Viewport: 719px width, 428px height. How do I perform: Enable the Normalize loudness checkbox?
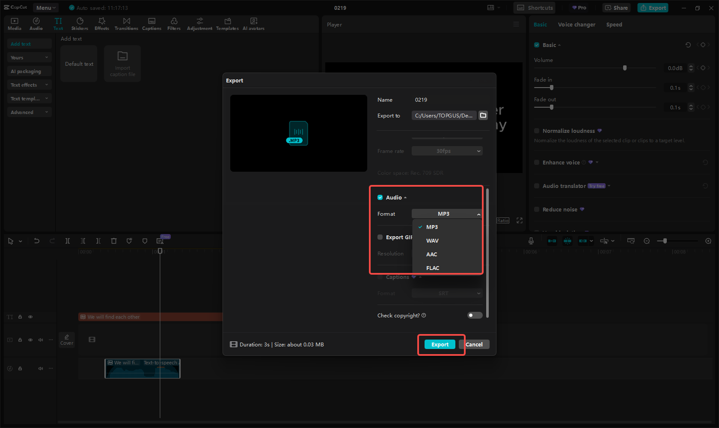[537, 131]
